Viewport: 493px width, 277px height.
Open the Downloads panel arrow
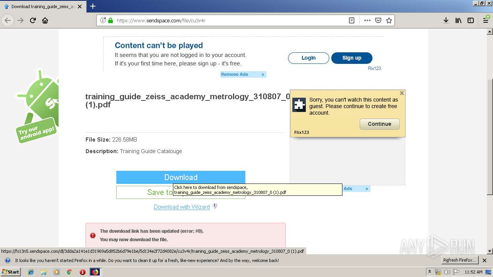pos(446,20)
